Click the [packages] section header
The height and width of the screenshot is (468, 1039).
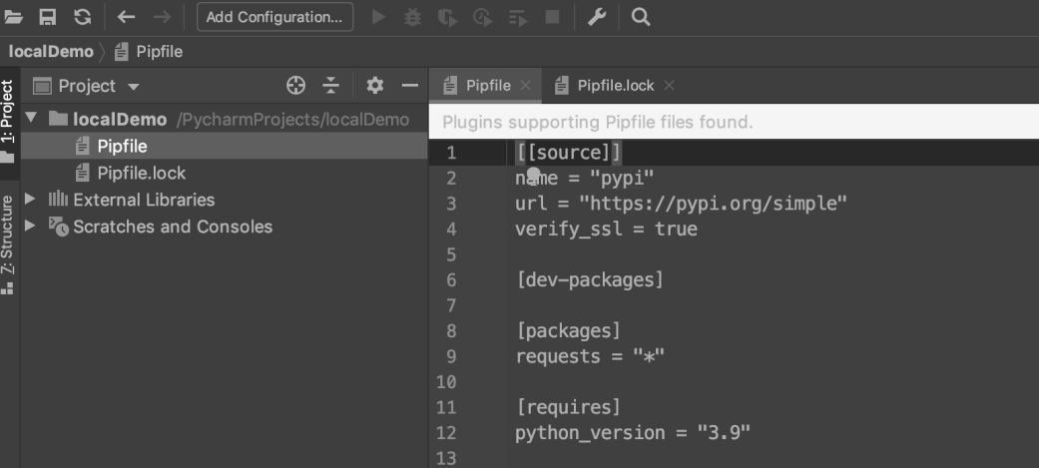[569, 330]
